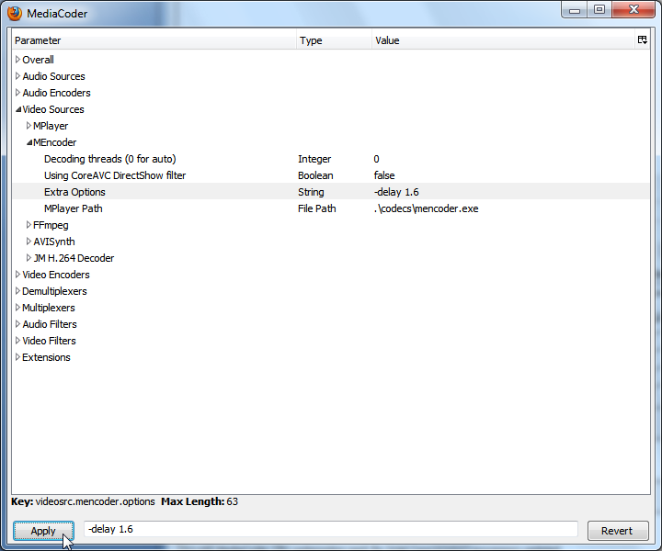662x551 pixels.
Task: Expand the JM H.264 Decoder node
Action: (29, 257)
